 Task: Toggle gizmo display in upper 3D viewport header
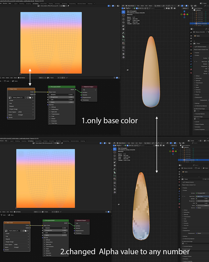tap(182, 6)
